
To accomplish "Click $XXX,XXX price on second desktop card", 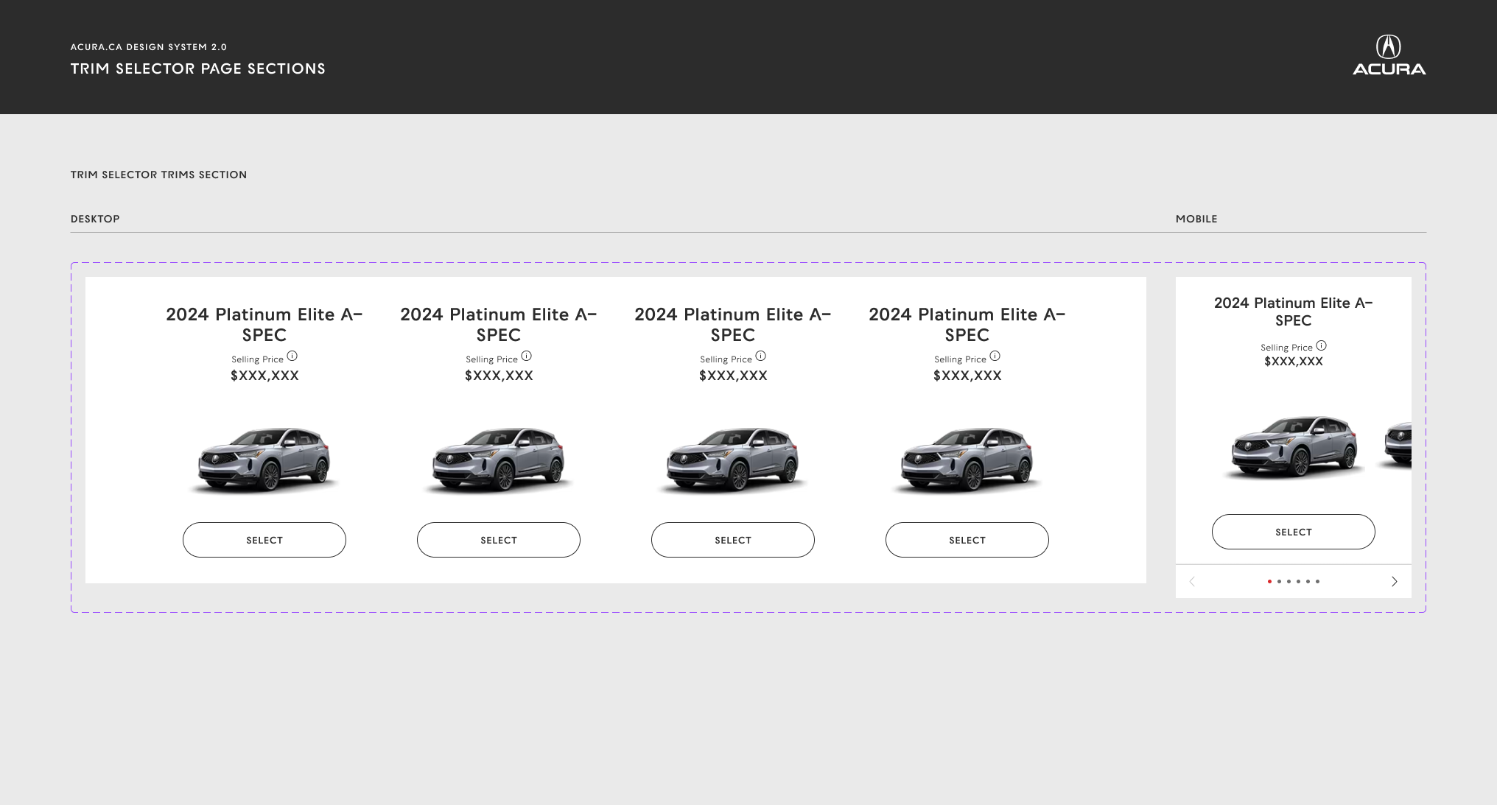I will 499,376.
